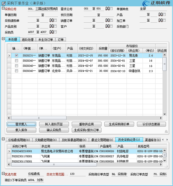This screenshot has width=173, height=186.
Task: Click binoculars lookup icon beside 产品
Action: pos(160,14)
